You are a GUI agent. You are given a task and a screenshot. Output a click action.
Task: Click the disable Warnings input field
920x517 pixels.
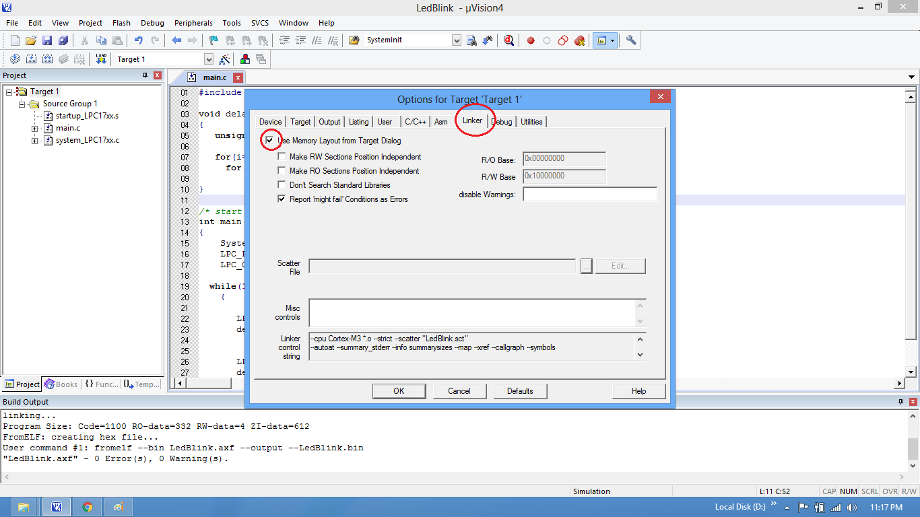click(590, 195)
